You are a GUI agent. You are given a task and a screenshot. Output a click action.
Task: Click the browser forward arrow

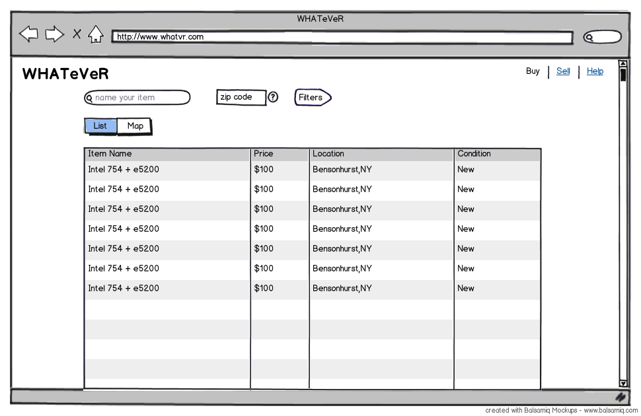(x=55, y=34)
